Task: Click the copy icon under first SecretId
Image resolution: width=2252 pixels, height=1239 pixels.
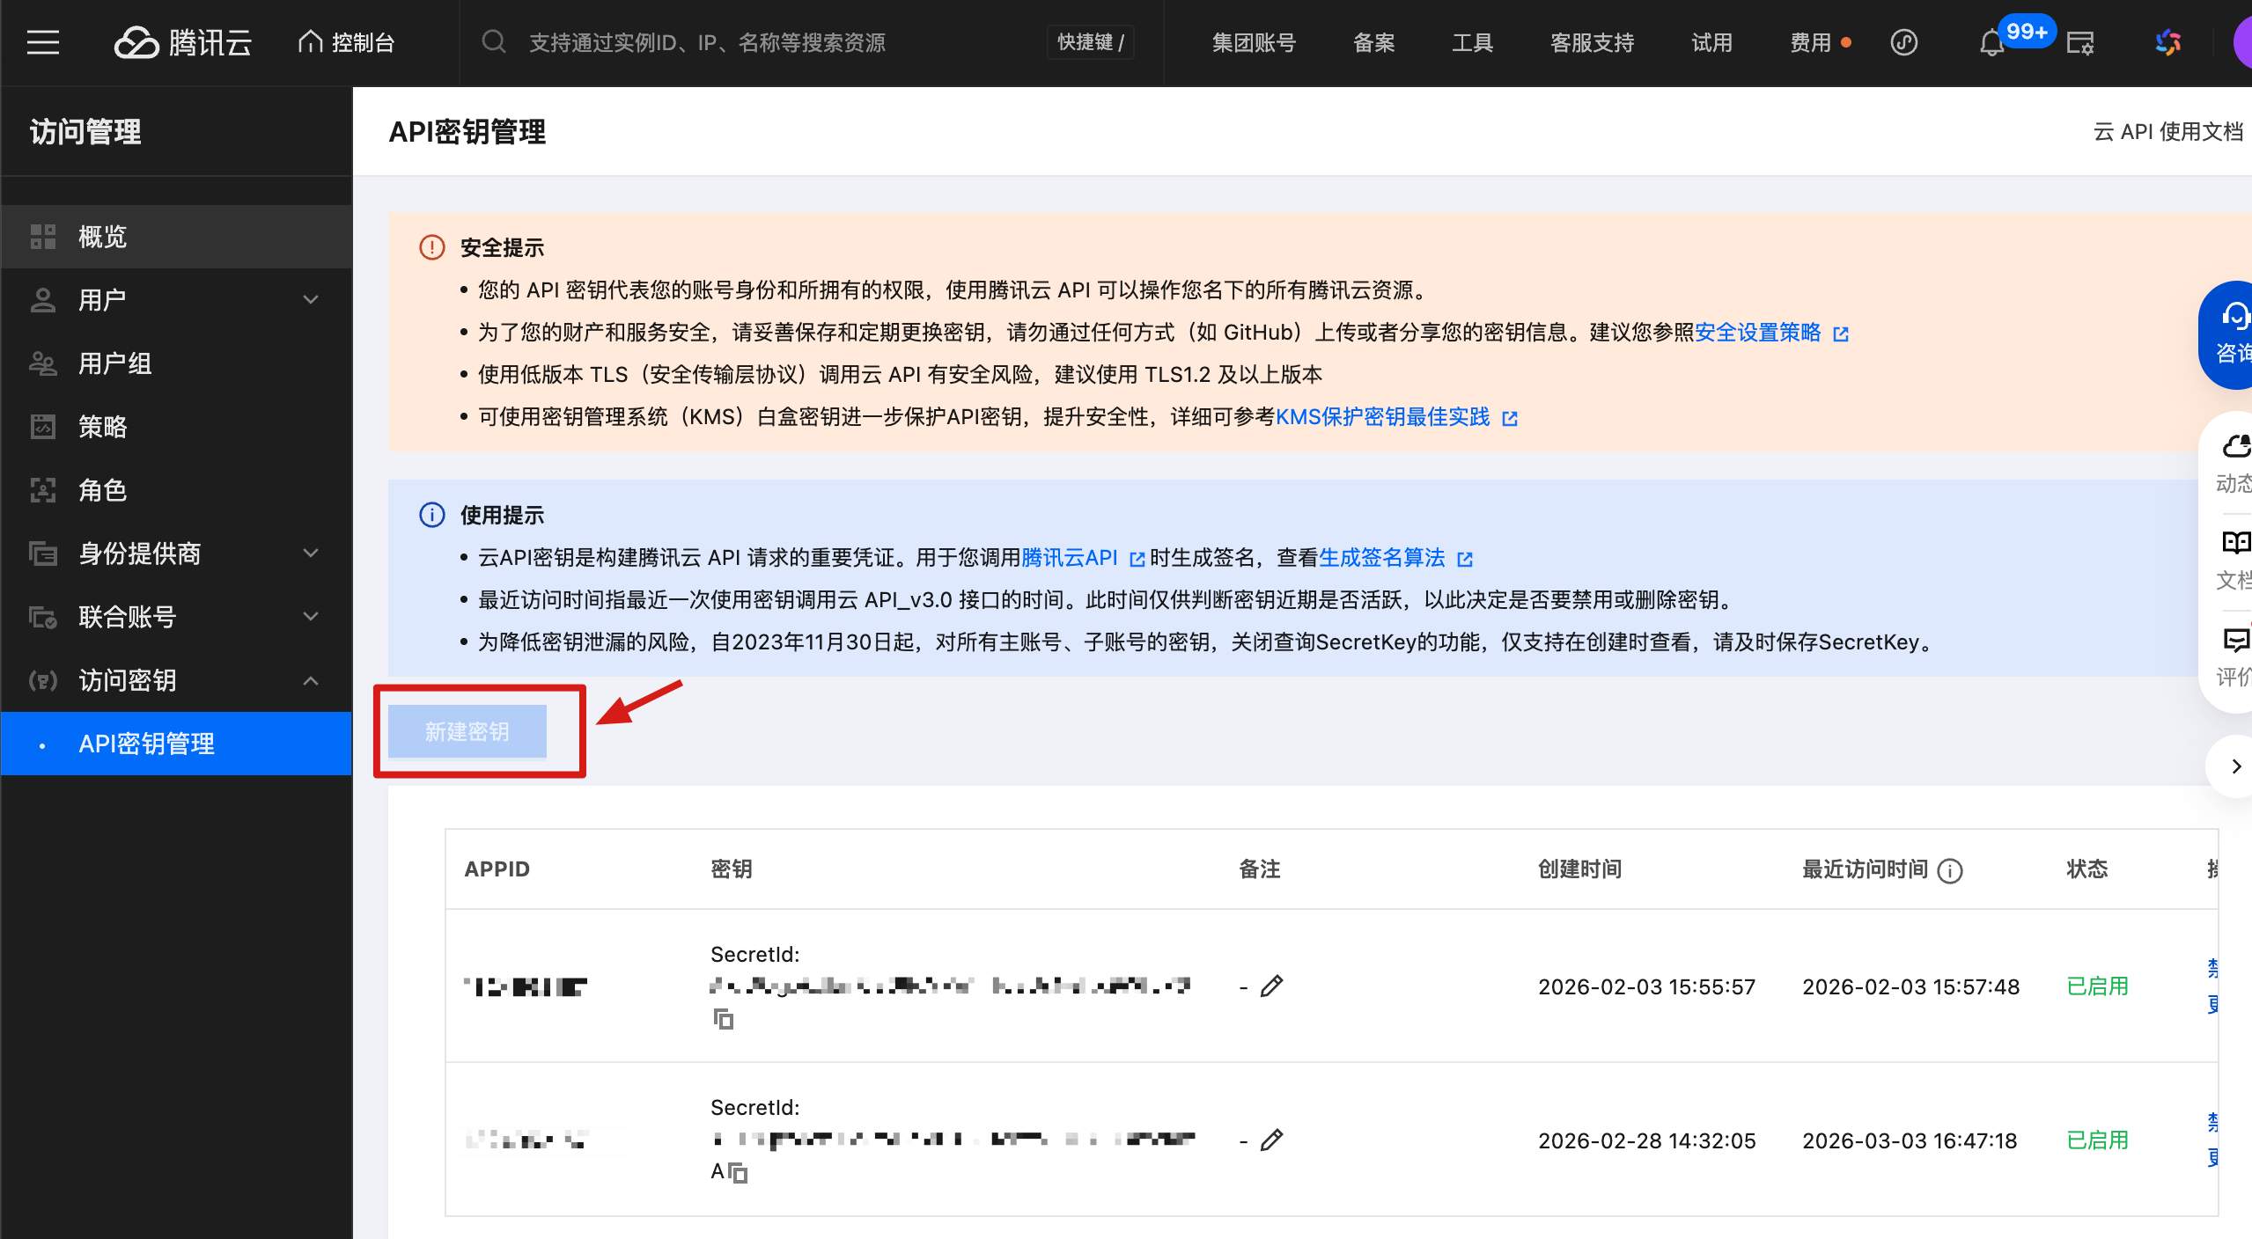Action: pos(724,1019)
